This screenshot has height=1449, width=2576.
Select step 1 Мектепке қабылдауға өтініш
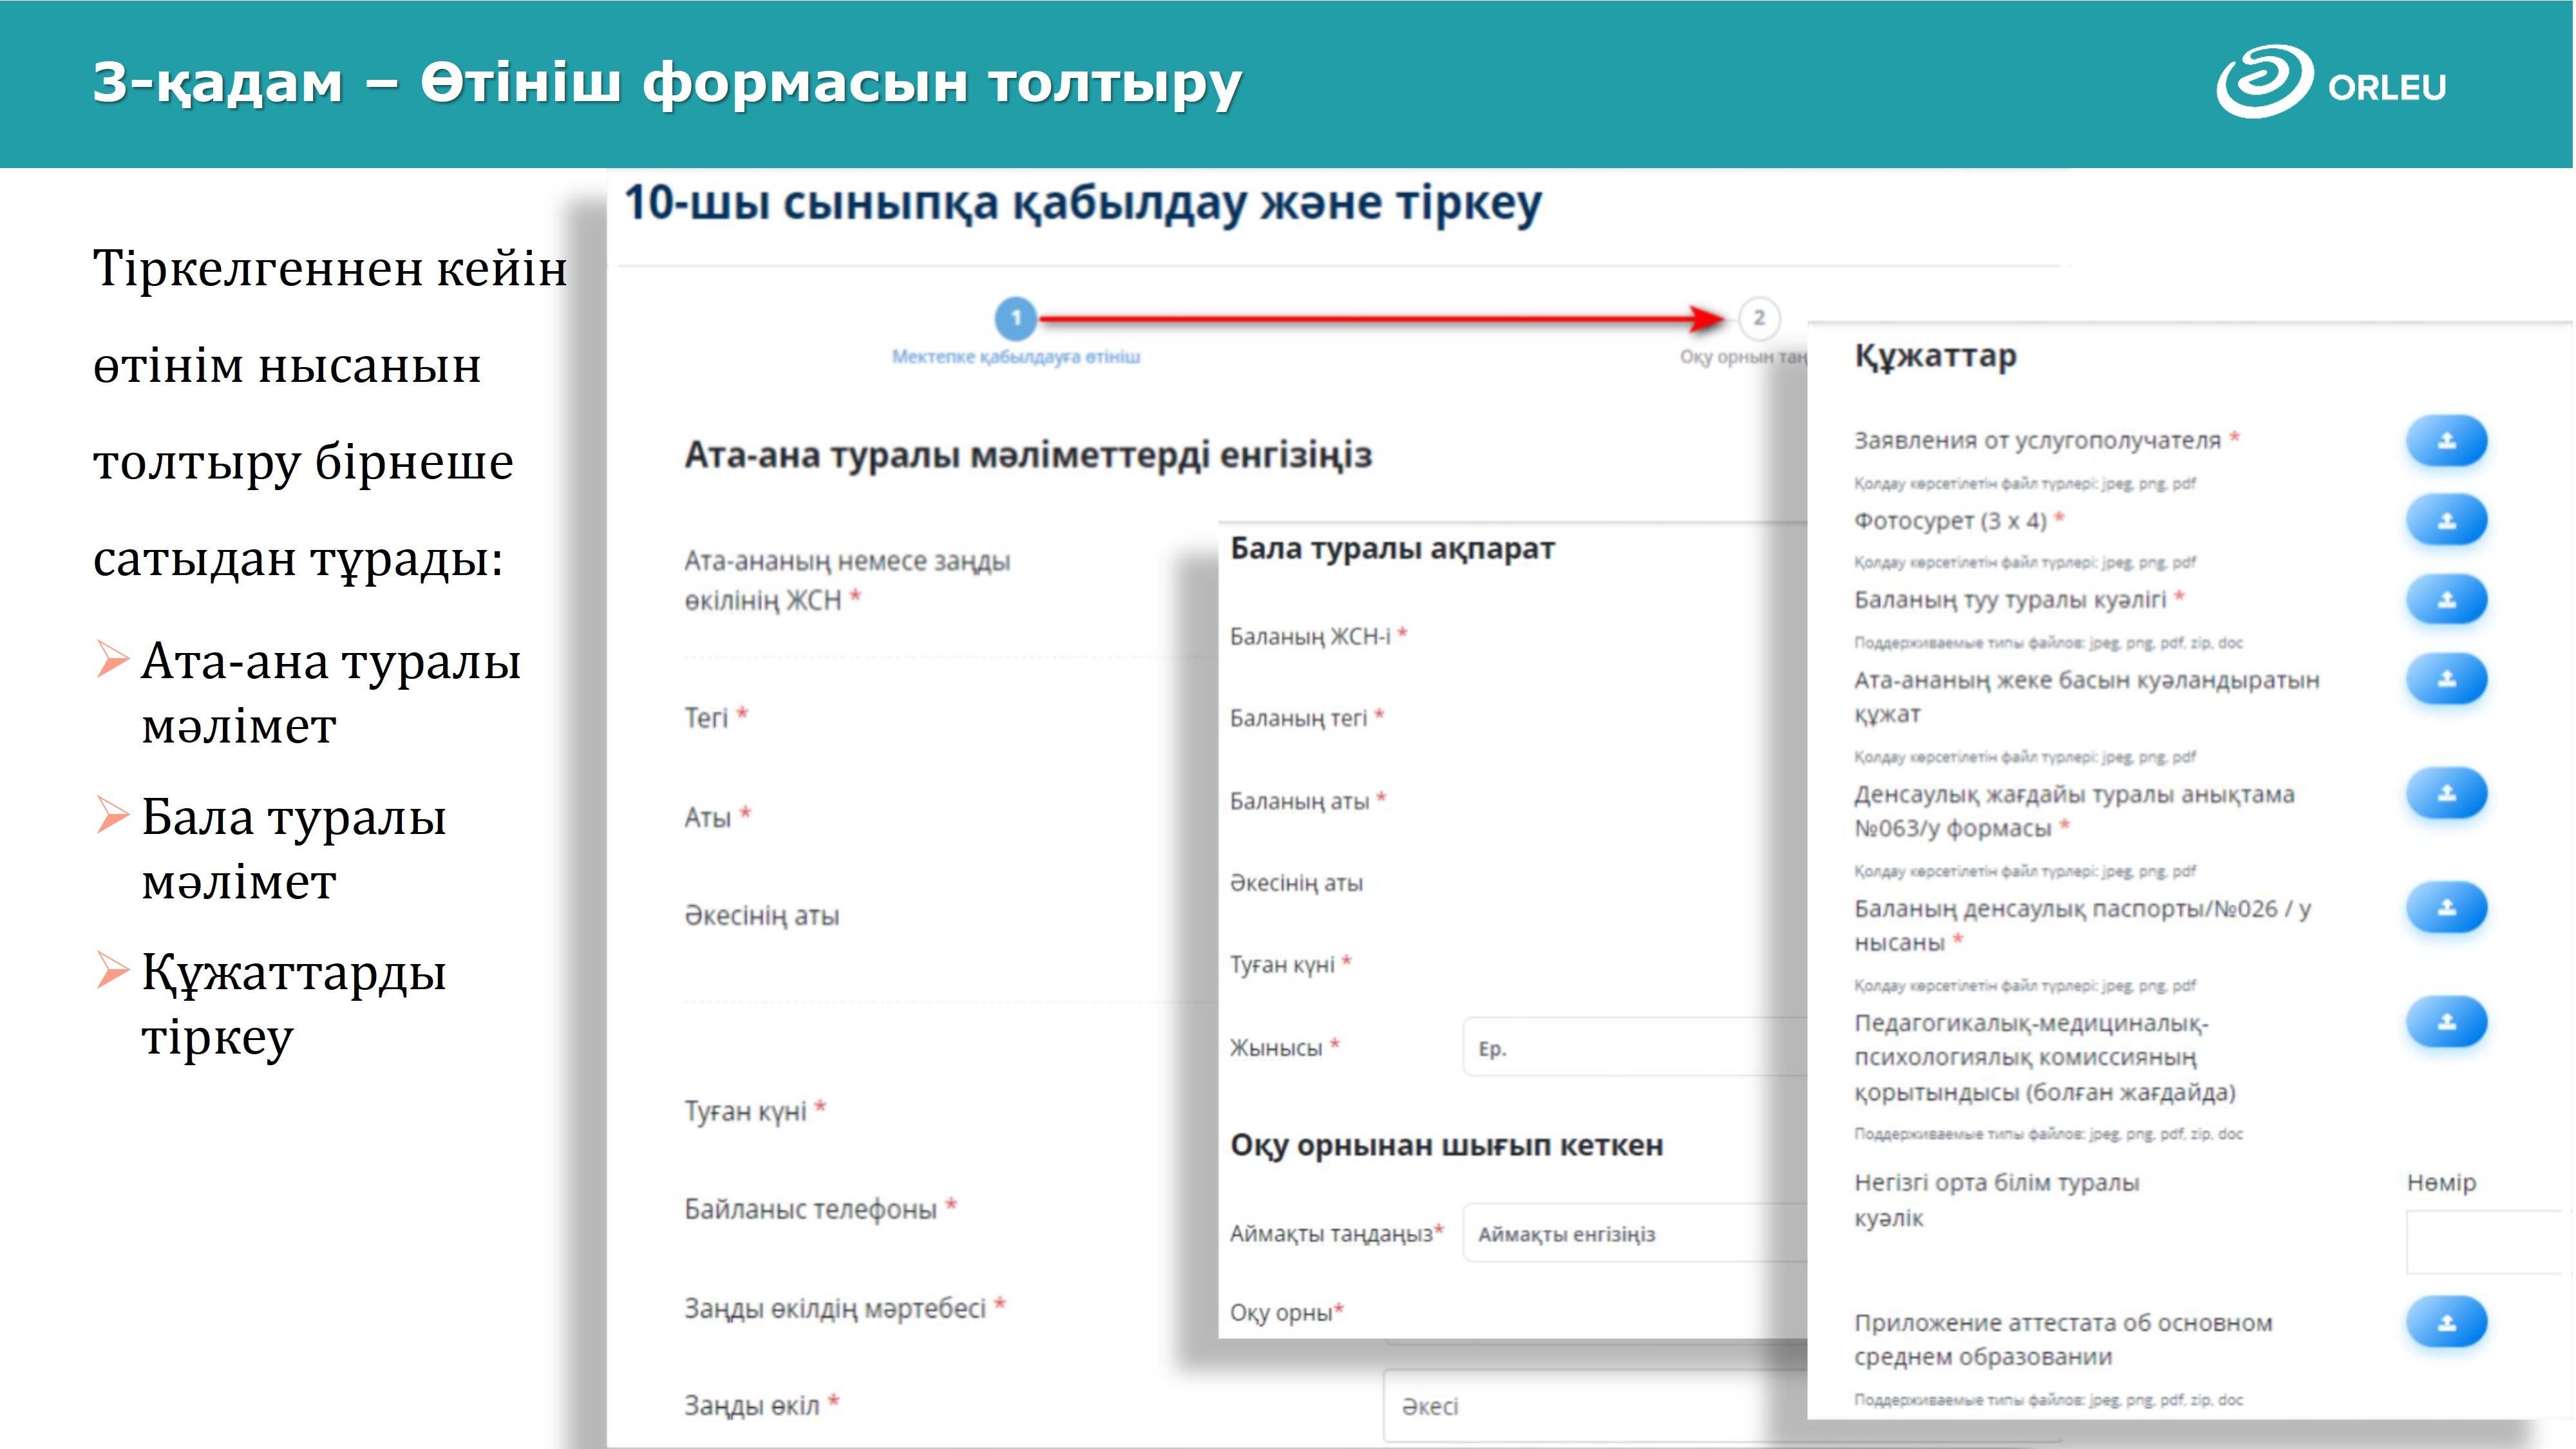(x=1016, y=319)
